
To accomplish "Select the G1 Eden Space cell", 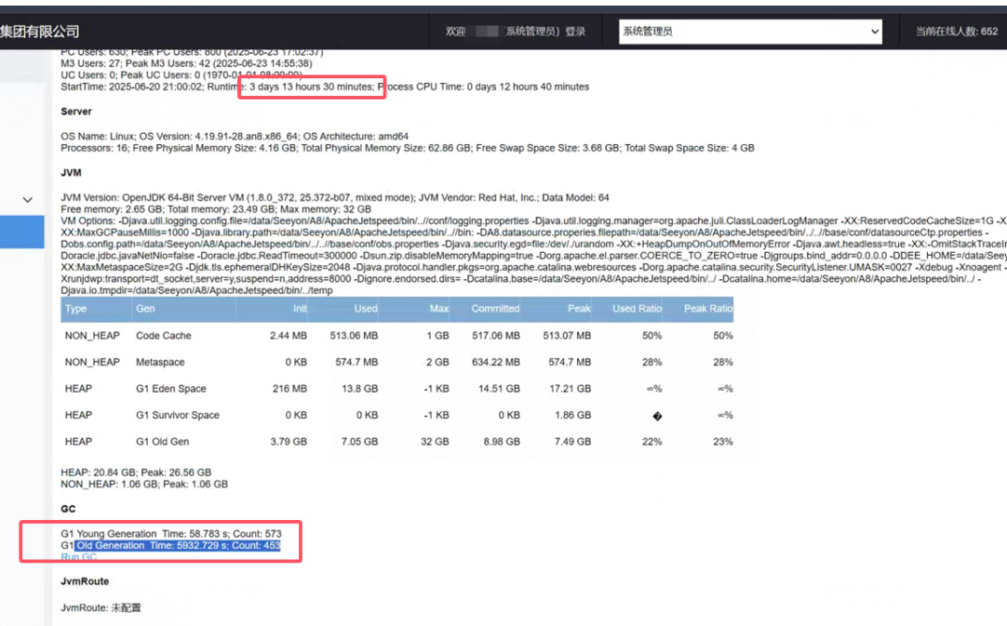I will click(171, 389).
